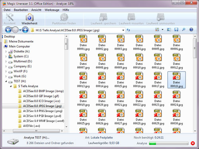Select file Datei 00009.jpg
The width and height of the screenshot is (199, 149).
point(121,61)
